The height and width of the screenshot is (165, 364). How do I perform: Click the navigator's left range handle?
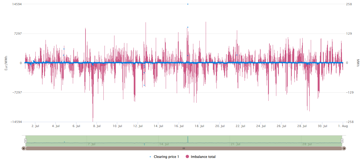[x=25, y=141]
